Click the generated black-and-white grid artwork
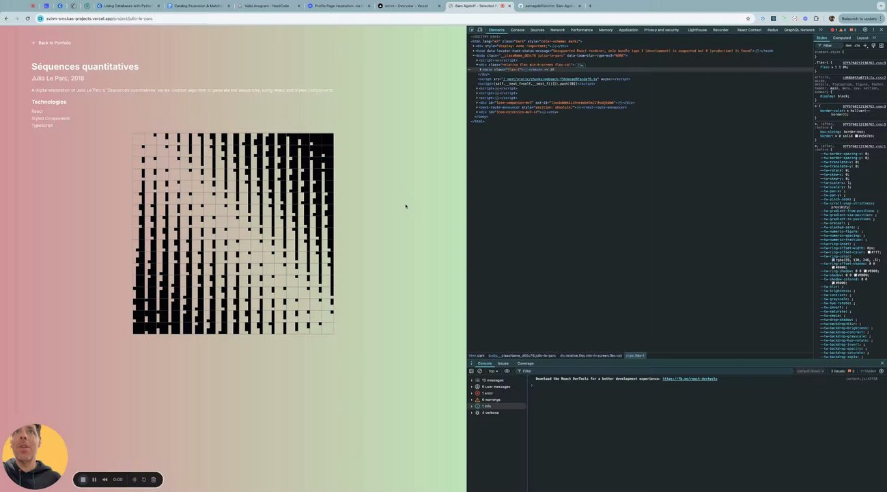The width and height of the screenshot is (887, 492). [233, 234]
